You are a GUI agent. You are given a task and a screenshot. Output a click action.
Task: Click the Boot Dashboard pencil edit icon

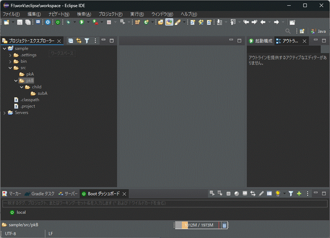261,194
